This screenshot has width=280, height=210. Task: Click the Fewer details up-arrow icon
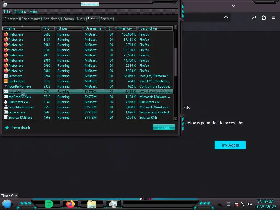pos(7,127)
